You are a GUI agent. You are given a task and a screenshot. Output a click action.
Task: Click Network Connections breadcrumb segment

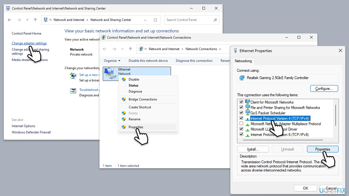click(x=201, y=49)
